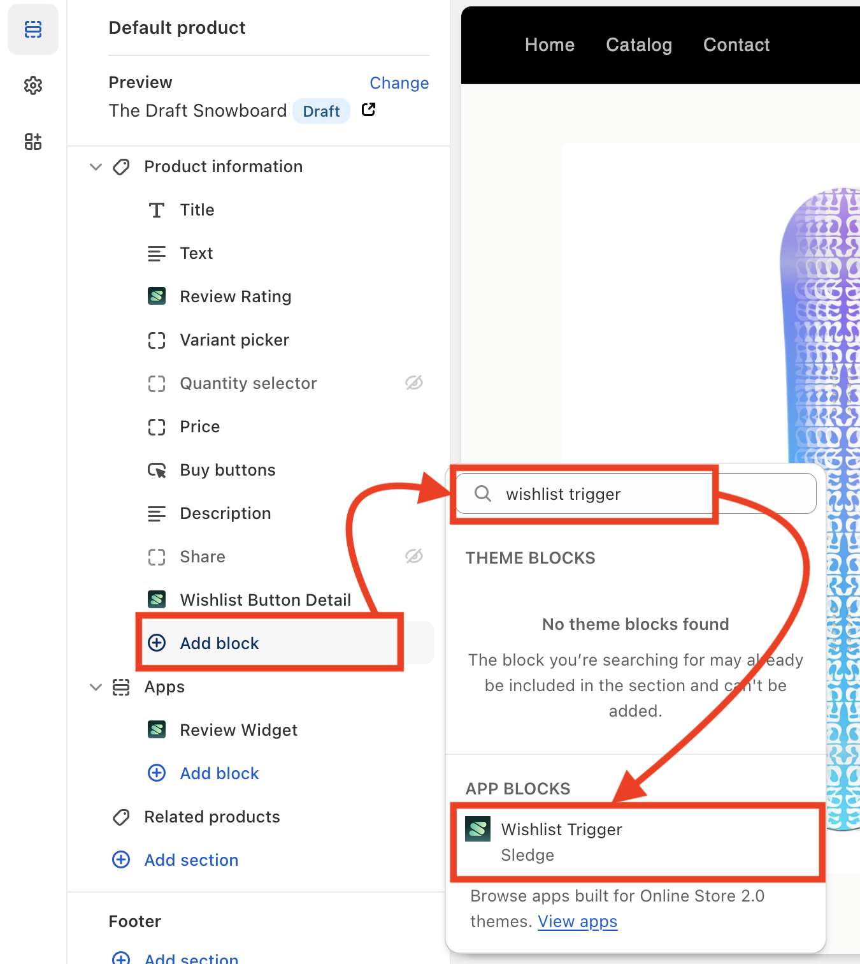Viewport: 860px width, 964px height.
Task: Follow the View apps link
Action: [577, 921]
